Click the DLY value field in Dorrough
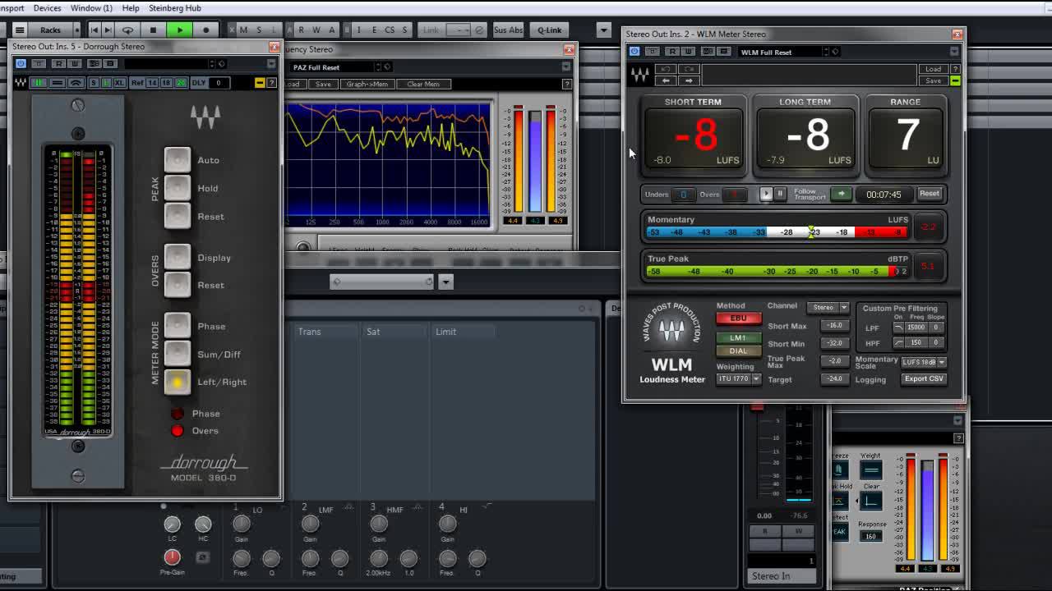Screen dimensions: 1052x591 (219, 83)
